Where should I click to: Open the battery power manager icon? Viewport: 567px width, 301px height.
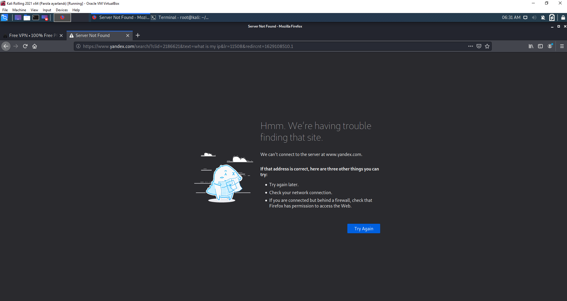tap(552, 17)
